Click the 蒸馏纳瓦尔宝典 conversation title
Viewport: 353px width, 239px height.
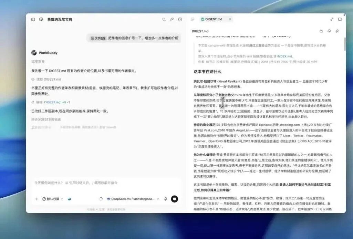pos(60,19)
